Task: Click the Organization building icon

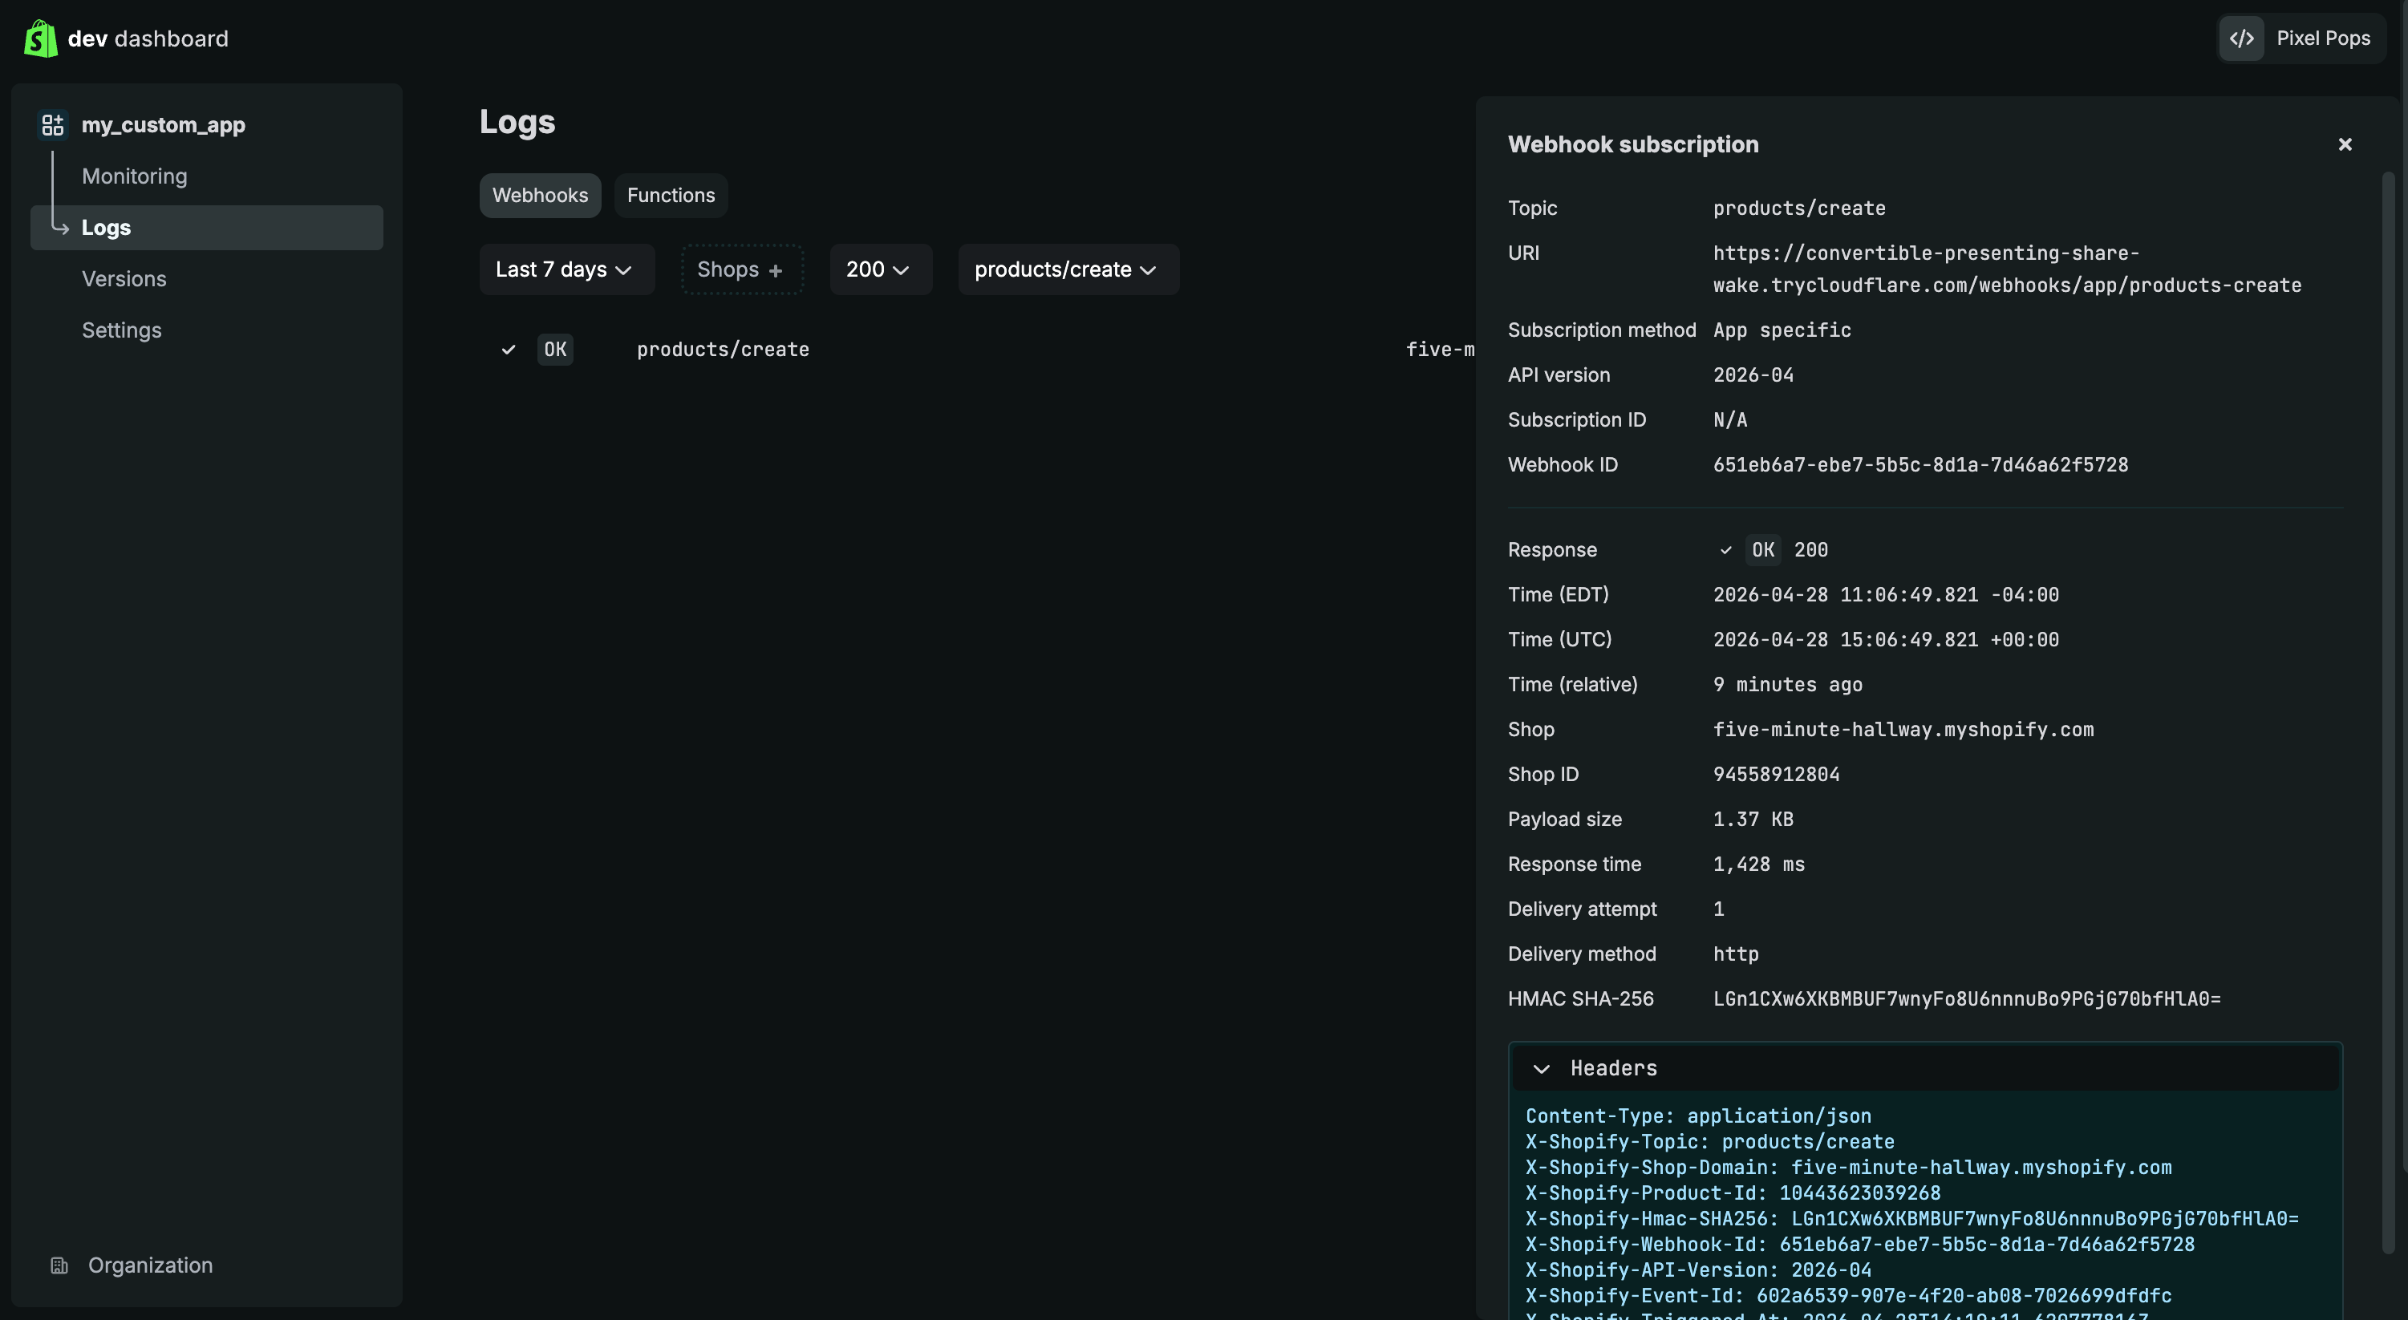Action: click(x=59, y=1265)
